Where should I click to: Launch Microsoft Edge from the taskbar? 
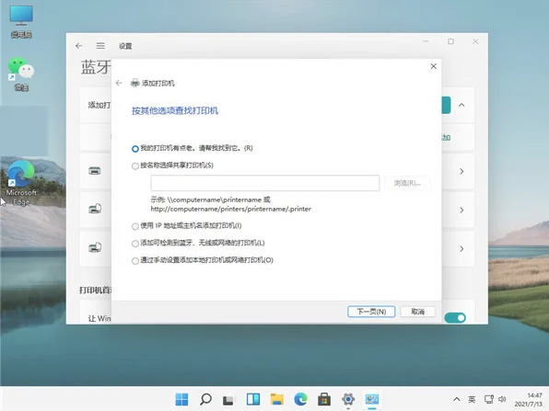[x=300, y=399]
